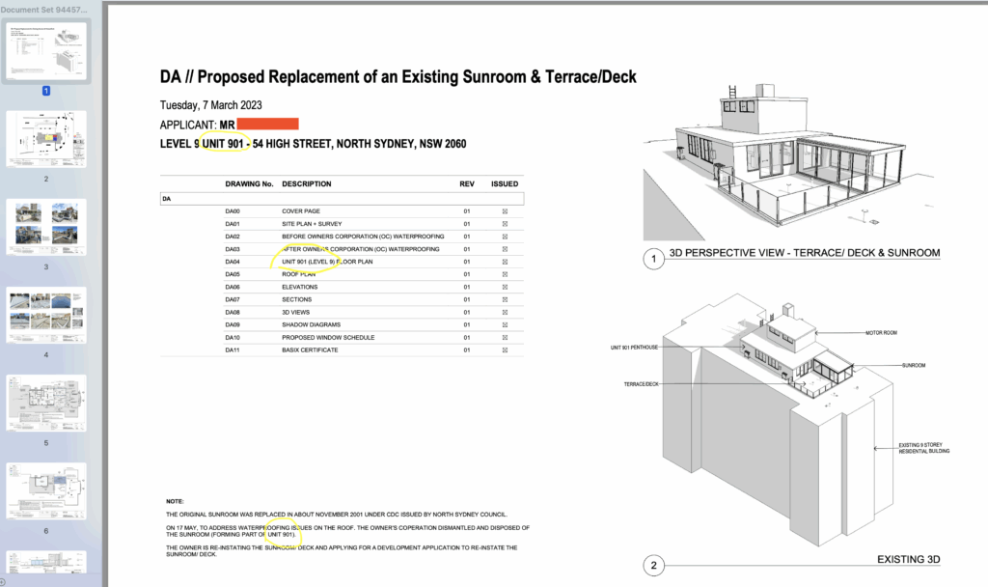
Task: Open the page 3 photos thumbnail
Action: pyautogui.click(x=46, y=227)
